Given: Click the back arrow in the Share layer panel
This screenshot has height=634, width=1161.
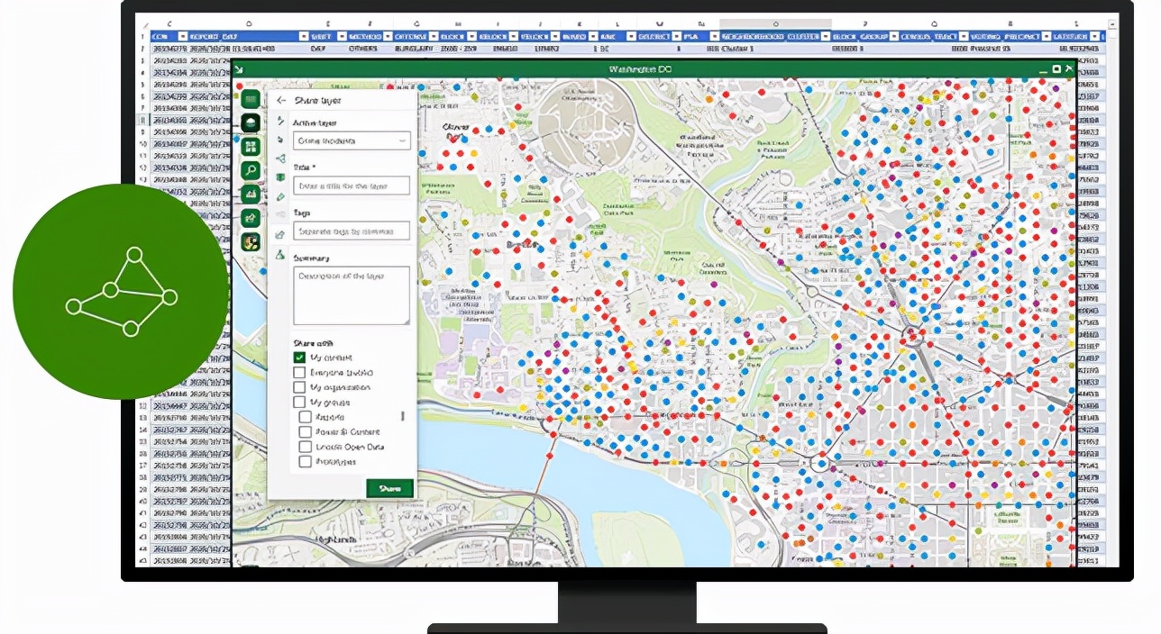Looking at the screenshot, I should (x=281, y=100).
